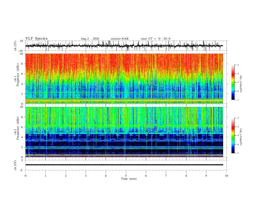Click the "10" tick label on the time axis
The image size is (255, 197).
click(x=226, y=176)
